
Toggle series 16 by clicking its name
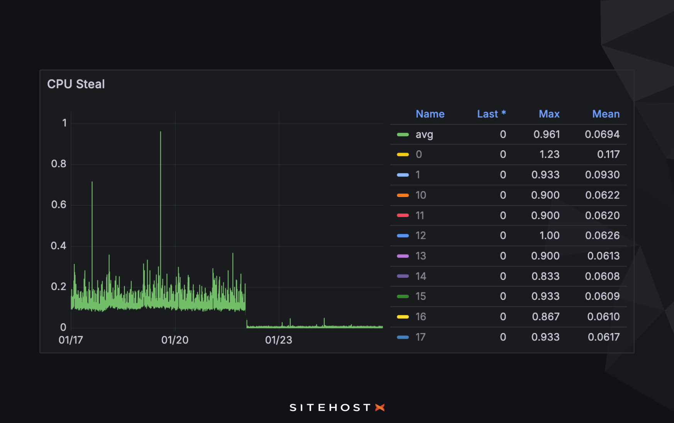coord(420,316)
